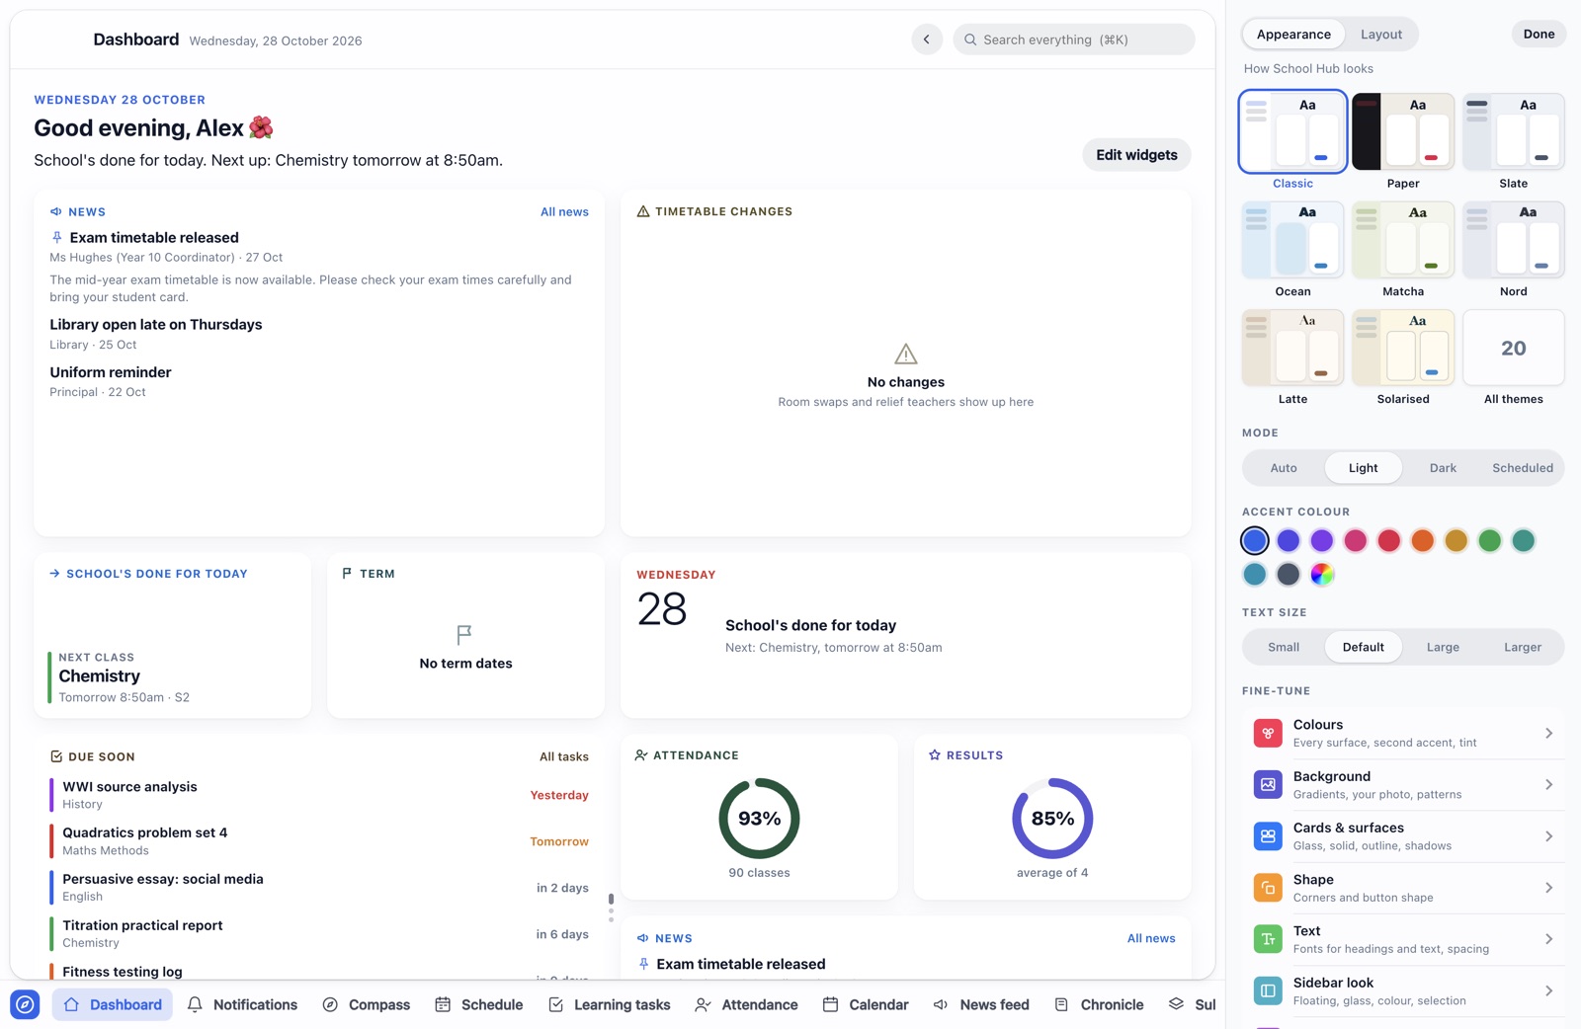Set text size to Small

pyautogui.click(x=1284, y=647)
